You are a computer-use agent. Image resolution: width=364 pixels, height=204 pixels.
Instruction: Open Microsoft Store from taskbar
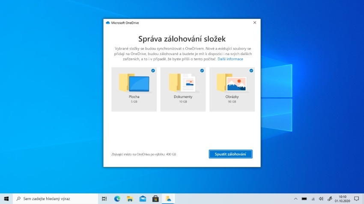155,199
